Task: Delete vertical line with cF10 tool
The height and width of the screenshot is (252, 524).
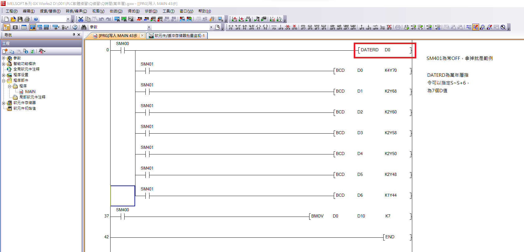Action: tap(294, 27)
